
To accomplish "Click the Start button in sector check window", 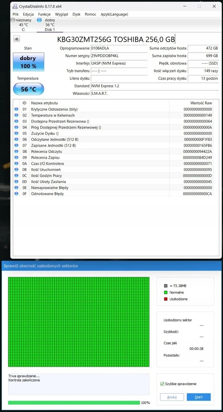I will [x=199, y=397].
